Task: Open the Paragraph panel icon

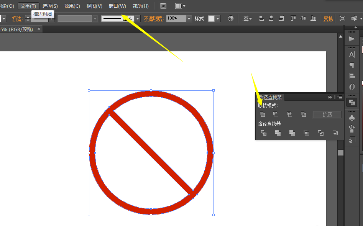Action: tap(352, 66)
